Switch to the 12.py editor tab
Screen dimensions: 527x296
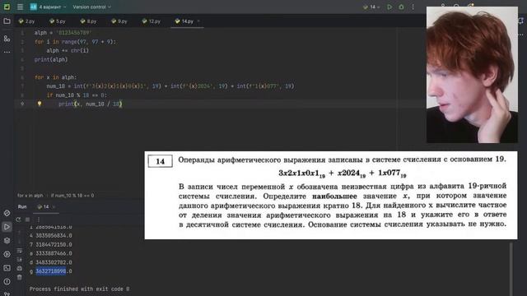coord(152,21)
